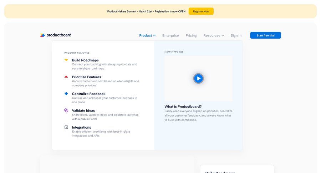Go to the Pricing page
321x173 pixels.
point(191,35)
